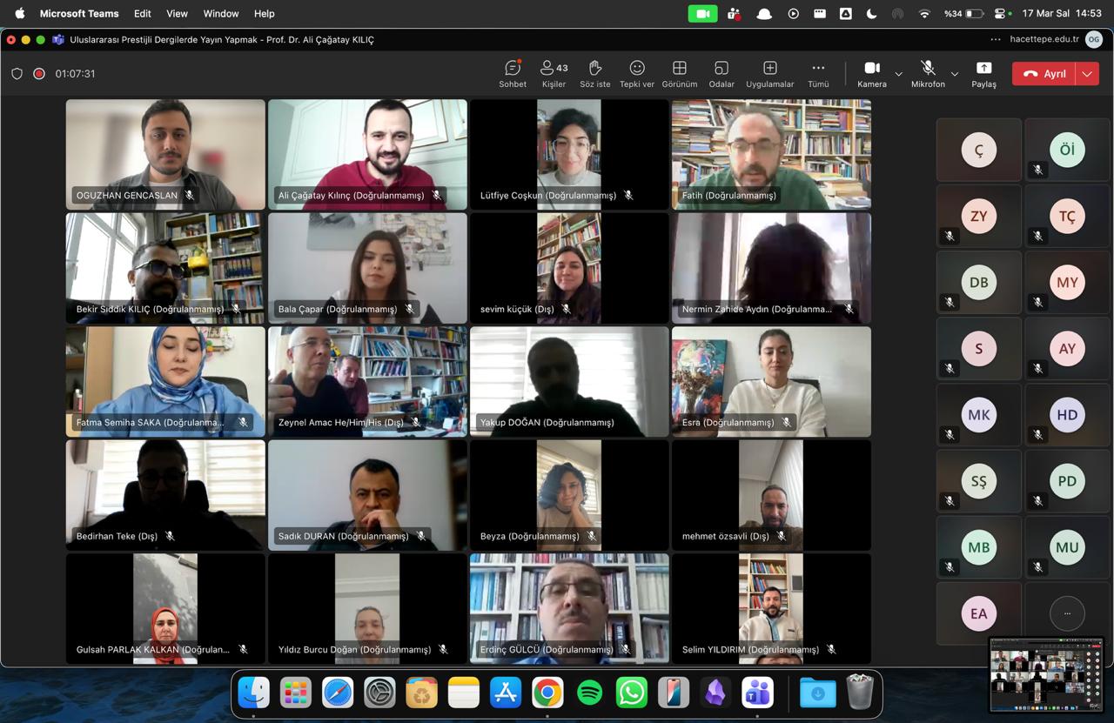Open Uygulamalar apps menu
Image resolution: width=1114 pixels, height=723 pixels.
pos(769,73)
